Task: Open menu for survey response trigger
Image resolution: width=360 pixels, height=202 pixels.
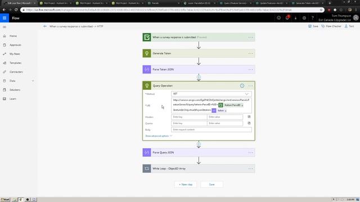Action: tap(250, 38)
